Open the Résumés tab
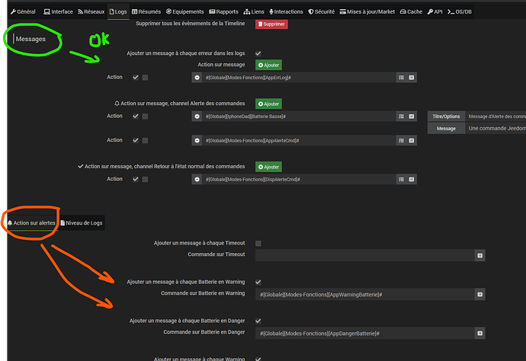Screen dimensions: 526x361 click(146, 11)
